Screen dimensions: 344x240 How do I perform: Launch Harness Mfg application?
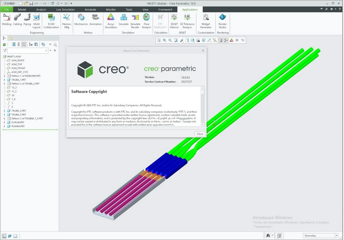67,21
